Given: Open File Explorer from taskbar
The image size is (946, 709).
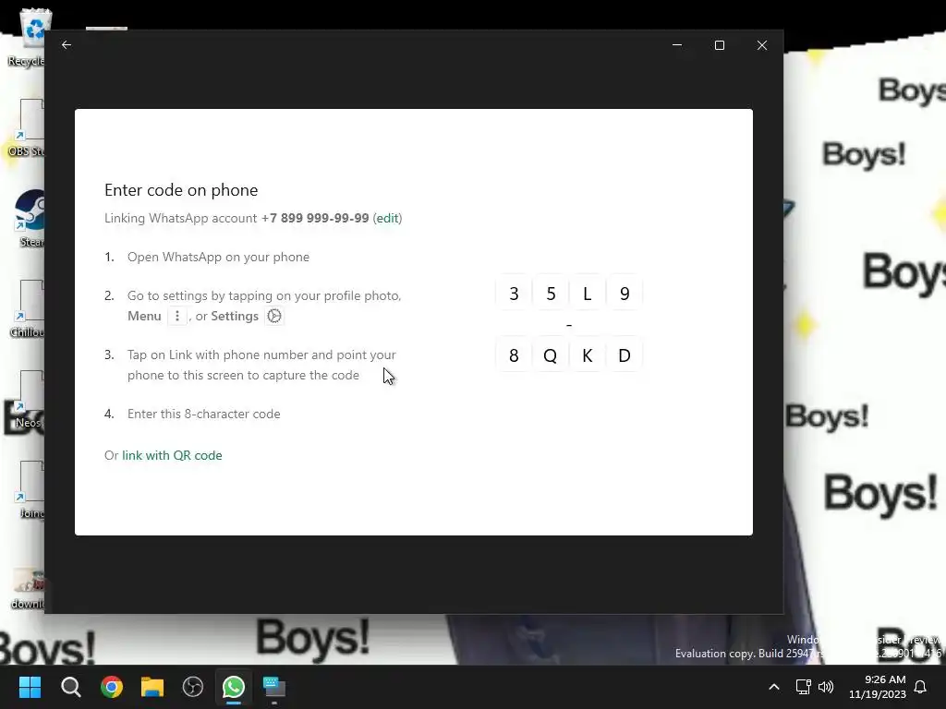Looking at the screenshot, I should (152, 687).
